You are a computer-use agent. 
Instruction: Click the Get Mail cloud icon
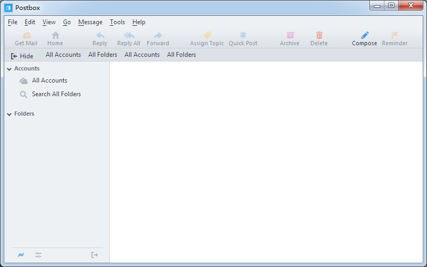point(26,35)
